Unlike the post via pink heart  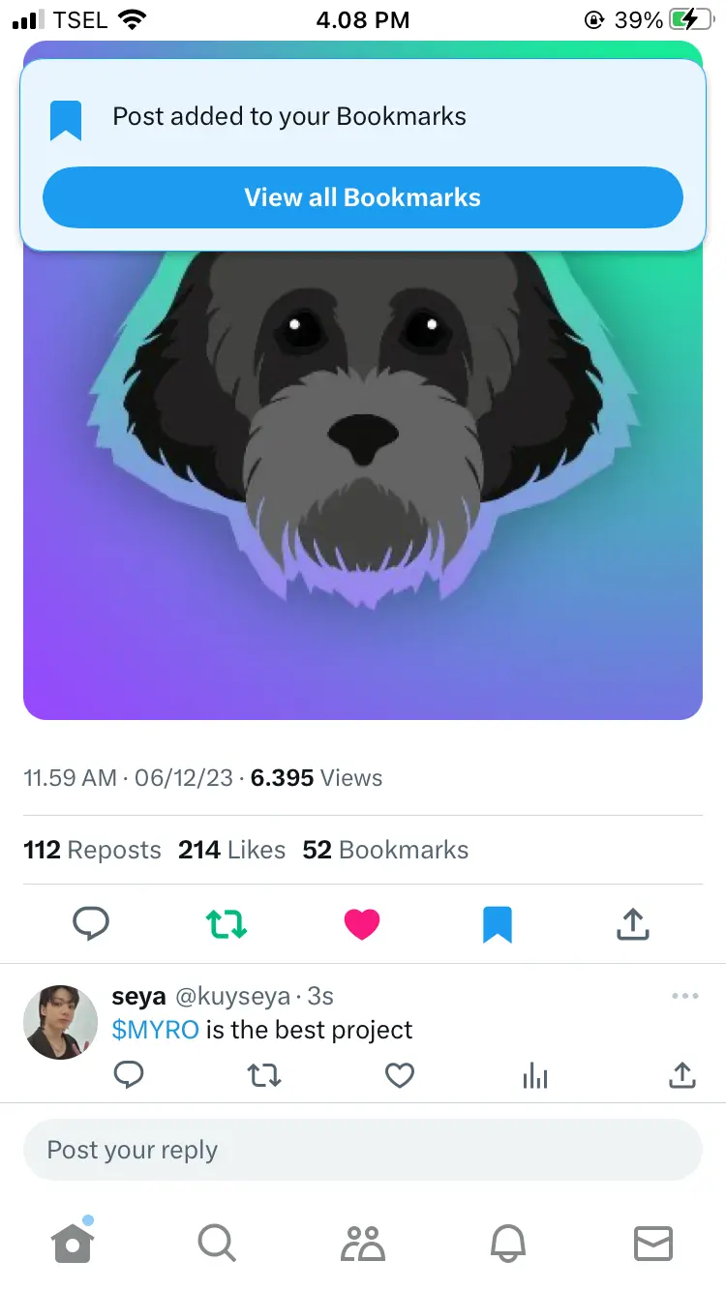(x=362, y=924)
